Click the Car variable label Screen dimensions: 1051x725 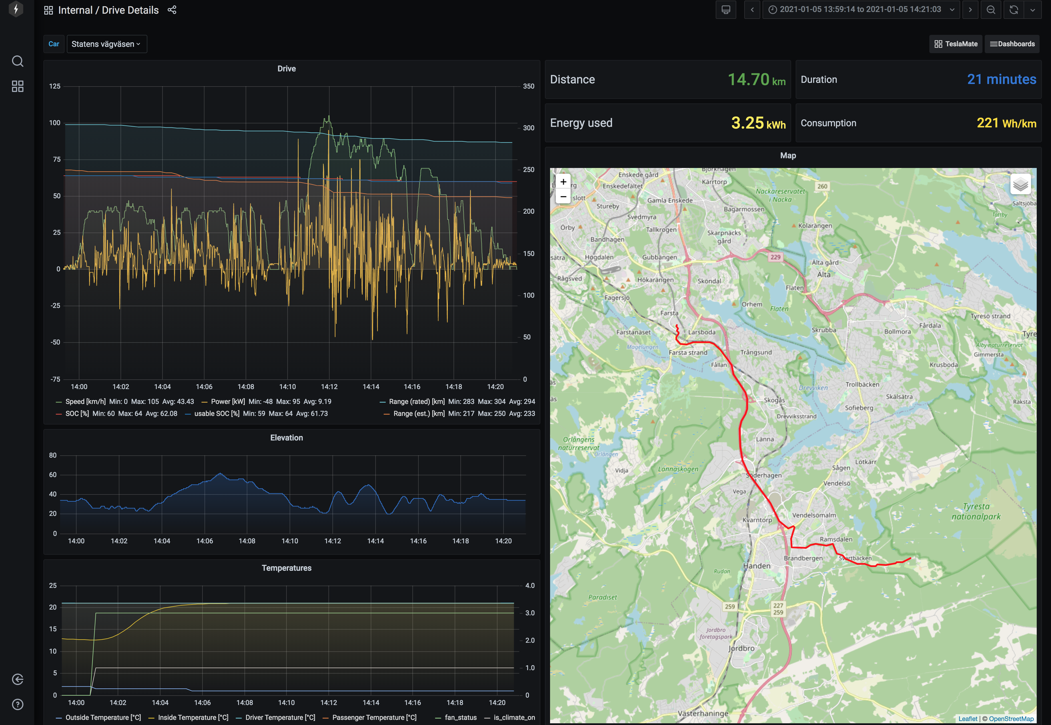tap(54, 44)
